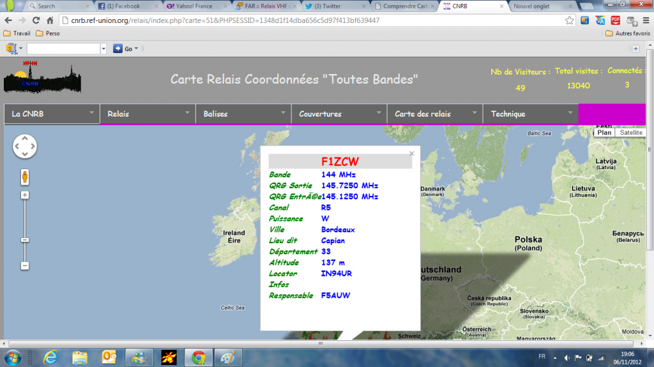The width and height of the screenshot is (654, 367).
Task: Expand the La CNRB menu
Action: click(52, 114)
